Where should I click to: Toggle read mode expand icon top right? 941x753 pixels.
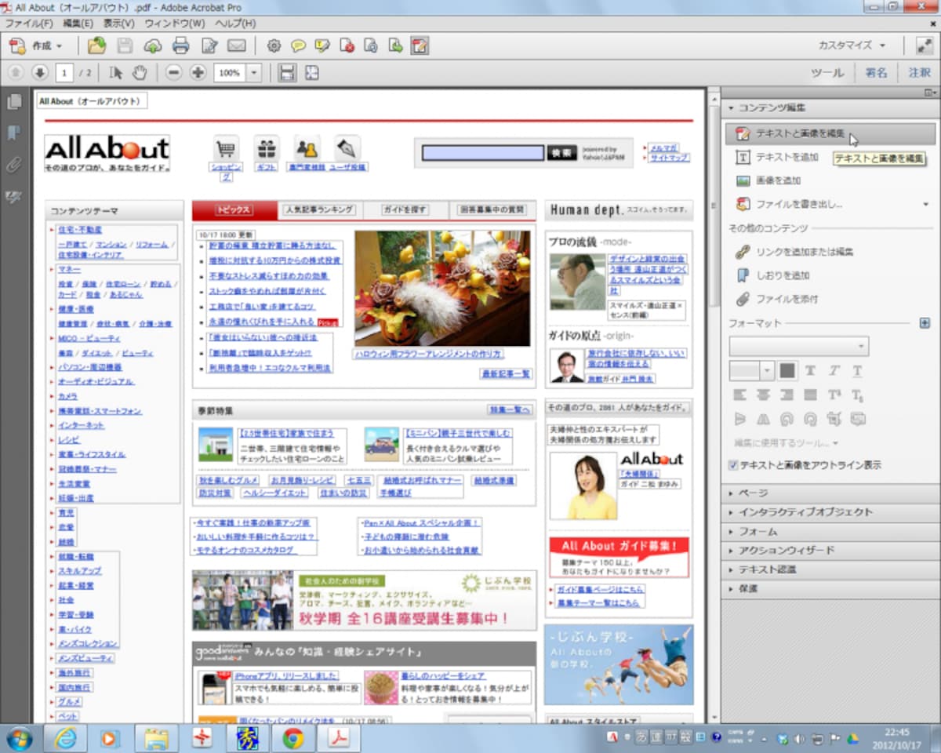tap(924, 45)
